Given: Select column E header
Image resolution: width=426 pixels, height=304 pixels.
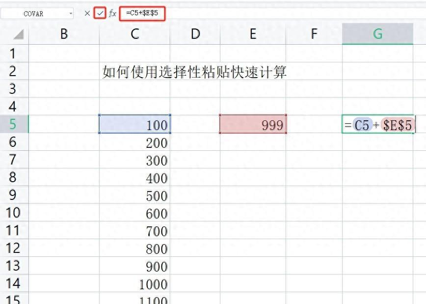Looking at the screenshot, I should 253,34.
